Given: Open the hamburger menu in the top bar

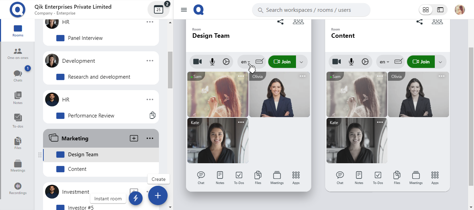Looking at the screenshot, I should pos(184,10).
